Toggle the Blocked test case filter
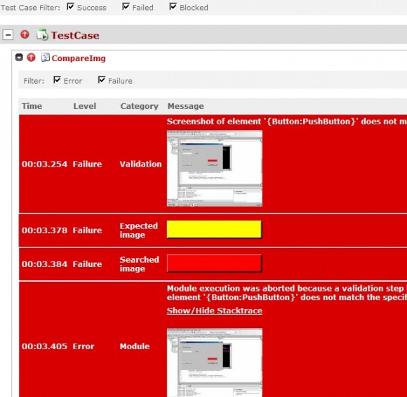Image resolution: width=407 pixels, height=397 pixels. pyautogui.click(x=173, y=6)
